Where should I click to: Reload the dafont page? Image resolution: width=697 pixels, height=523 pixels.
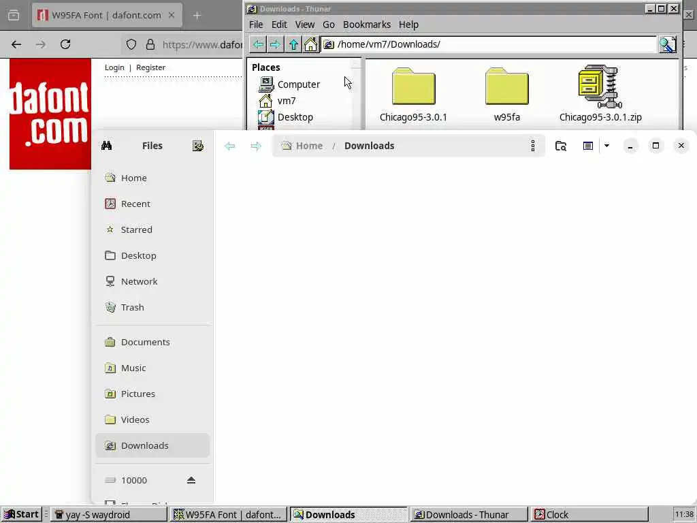pyautogui.click(x=65, y=44)
